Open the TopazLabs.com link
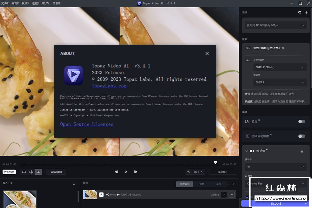The image size is (312, 208). [109, 86]
